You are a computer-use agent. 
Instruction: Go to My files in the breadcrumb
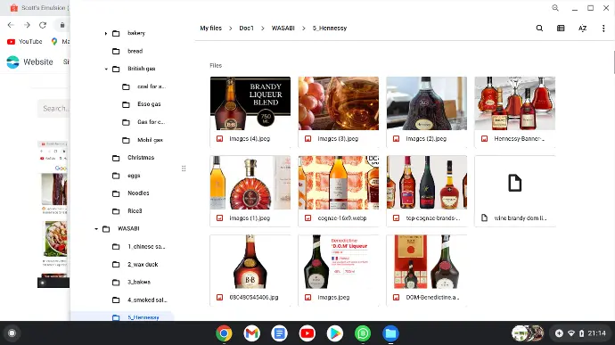[210, 29]
